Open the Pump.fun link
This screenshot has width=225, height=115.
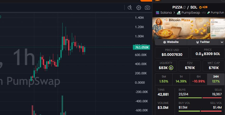point(216,13)
